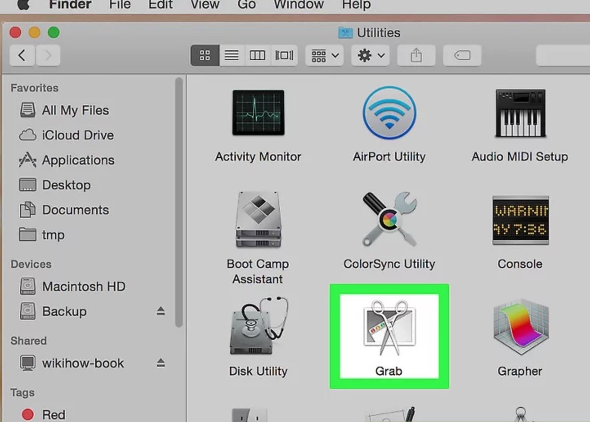Image resolution: width=590 pixels, height=422 pixels.
Task: Minimize the Utilities Finder window
Action: pyautogui.click(x=34, y=32)
